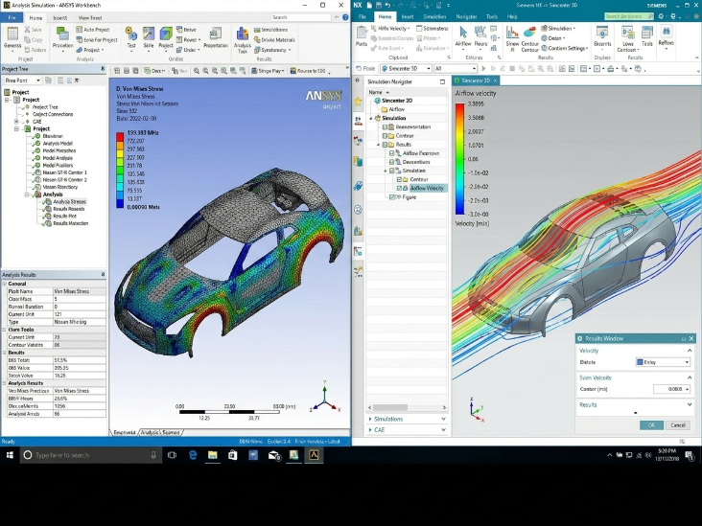Click the Foste button in Simcenter toolbar
Viewport: 702px width, 526px height.
(x=365, y=68)
